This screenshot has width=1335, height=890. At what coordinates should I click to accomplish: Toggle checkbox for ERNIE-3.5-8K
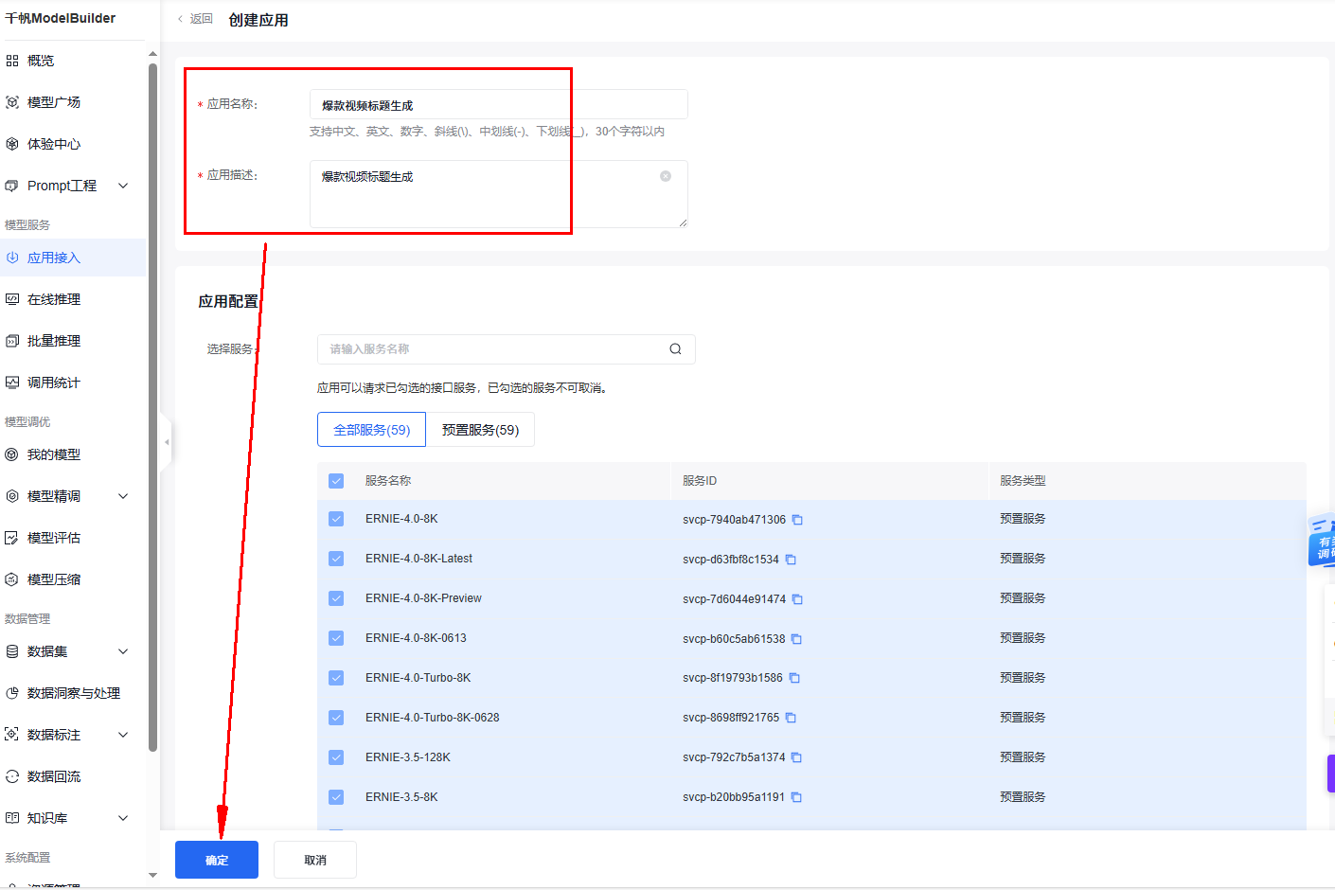pyautogui.click(x=336, y=797)
